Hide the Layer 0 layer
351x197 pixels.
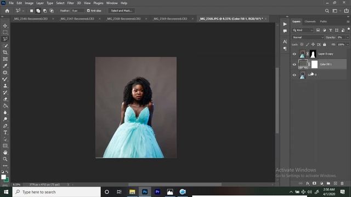point(295,75)
